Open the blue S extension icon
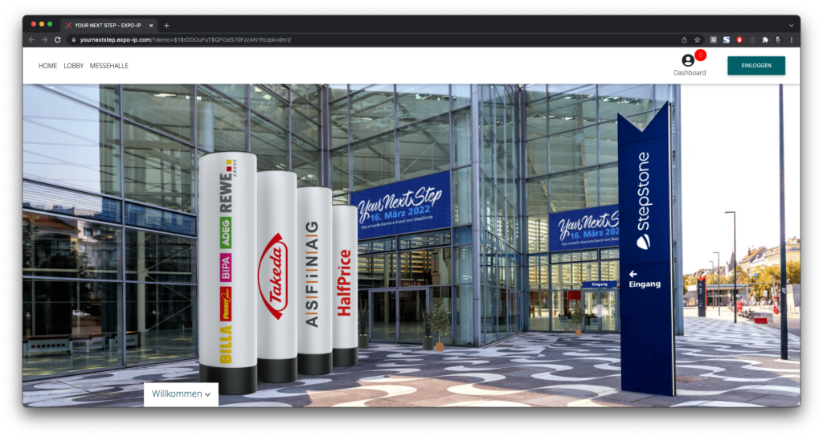Image resolution: width=823 pixels, height=437 pixels. click(x=727, y=40)
